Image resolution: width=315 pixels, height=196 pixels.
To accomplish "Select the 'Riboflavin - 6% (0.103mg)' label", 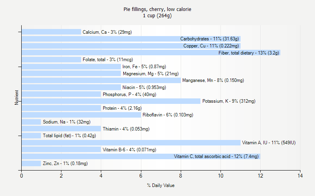I will 168,115.
